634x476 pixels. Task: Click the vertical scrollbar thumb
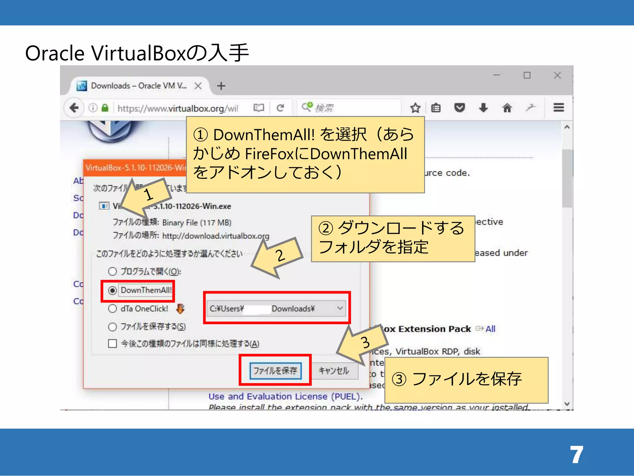(x=567, y=178)
